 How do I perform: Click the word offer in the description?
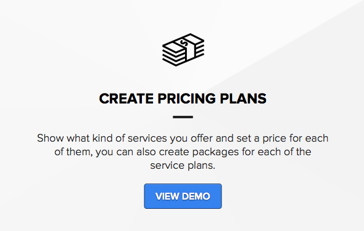click(x=202, y=139)
